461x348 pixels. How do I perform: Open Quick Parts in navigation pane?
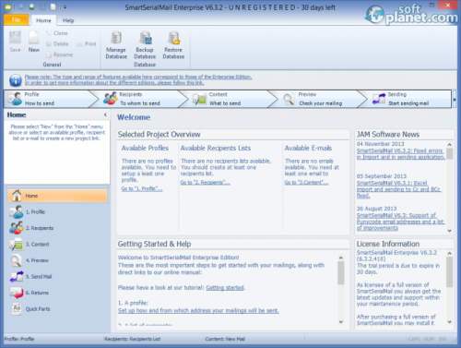pyautogui.click(x=57, y=309)
